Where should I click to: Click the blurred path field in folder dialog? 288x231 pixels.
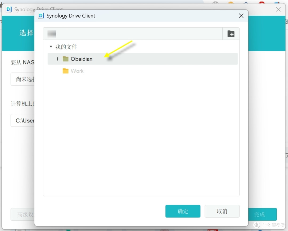(x=133, y=34)
